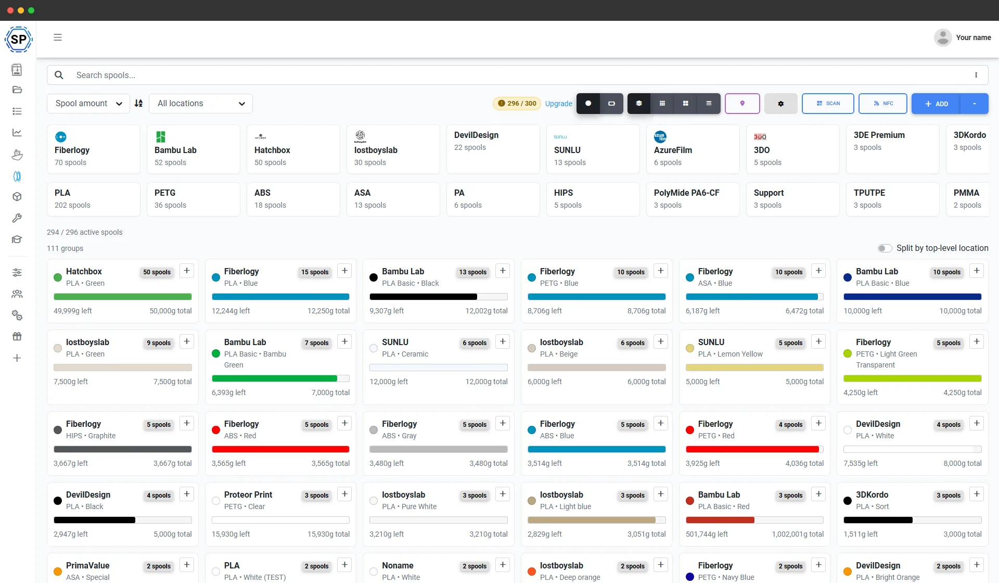Filter by HIPS material card
Screen dimensions: 999x583
point(593,199)
